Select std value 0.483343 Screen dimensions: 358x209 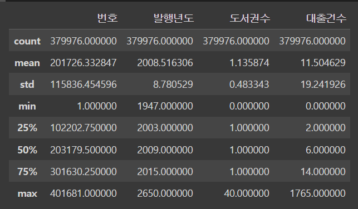pyautogui.click(x=249, y=84)
